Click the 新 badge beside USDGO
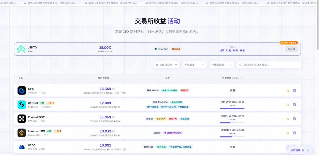 (x=42, y=103)
